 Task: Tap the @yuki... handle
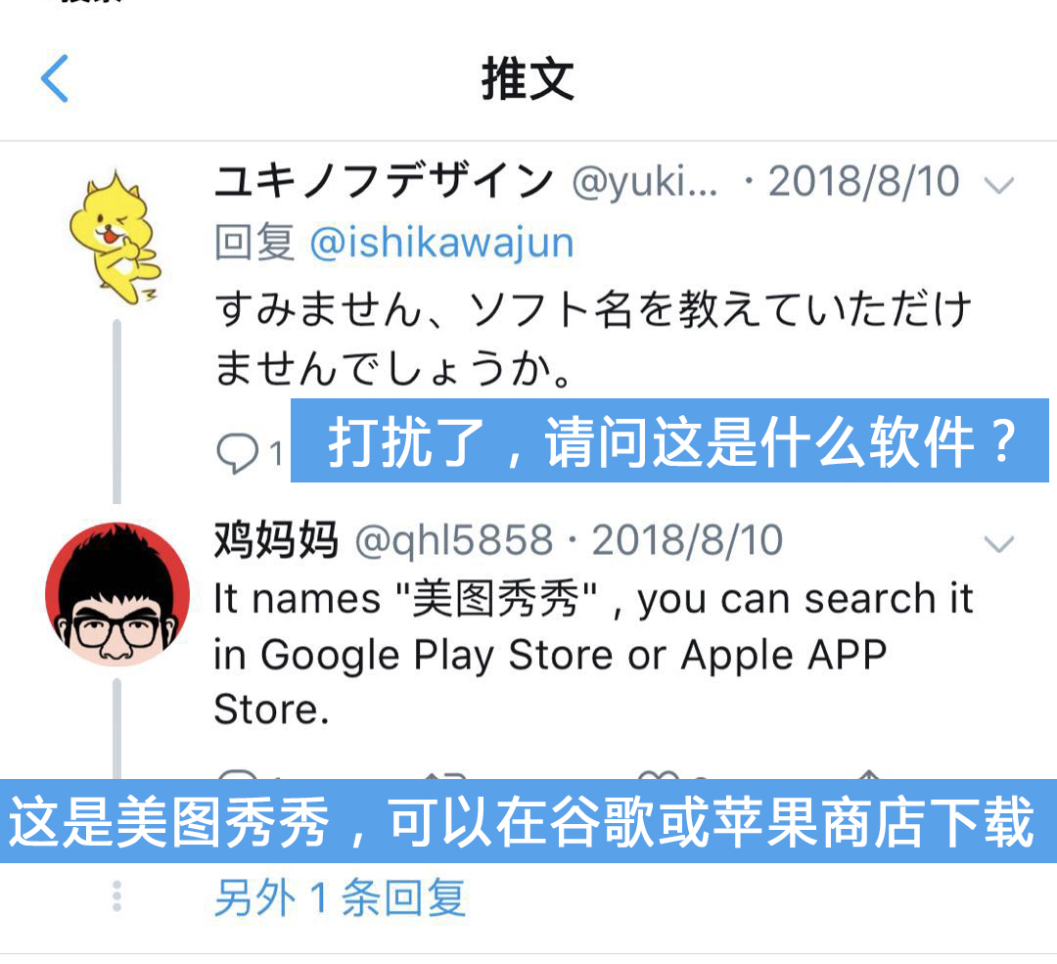click(645, 182)
